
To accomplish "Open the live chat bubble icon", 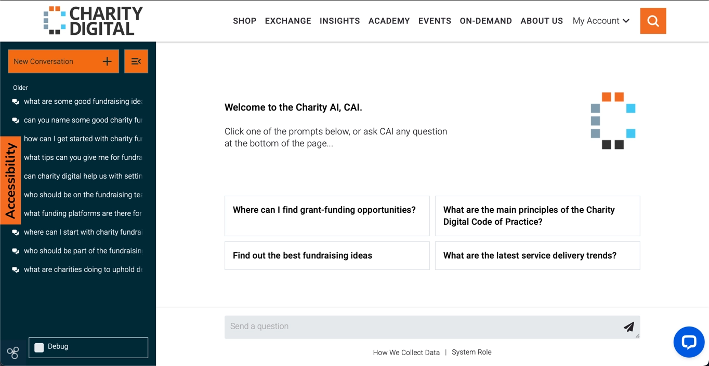I will pos(689,342).
